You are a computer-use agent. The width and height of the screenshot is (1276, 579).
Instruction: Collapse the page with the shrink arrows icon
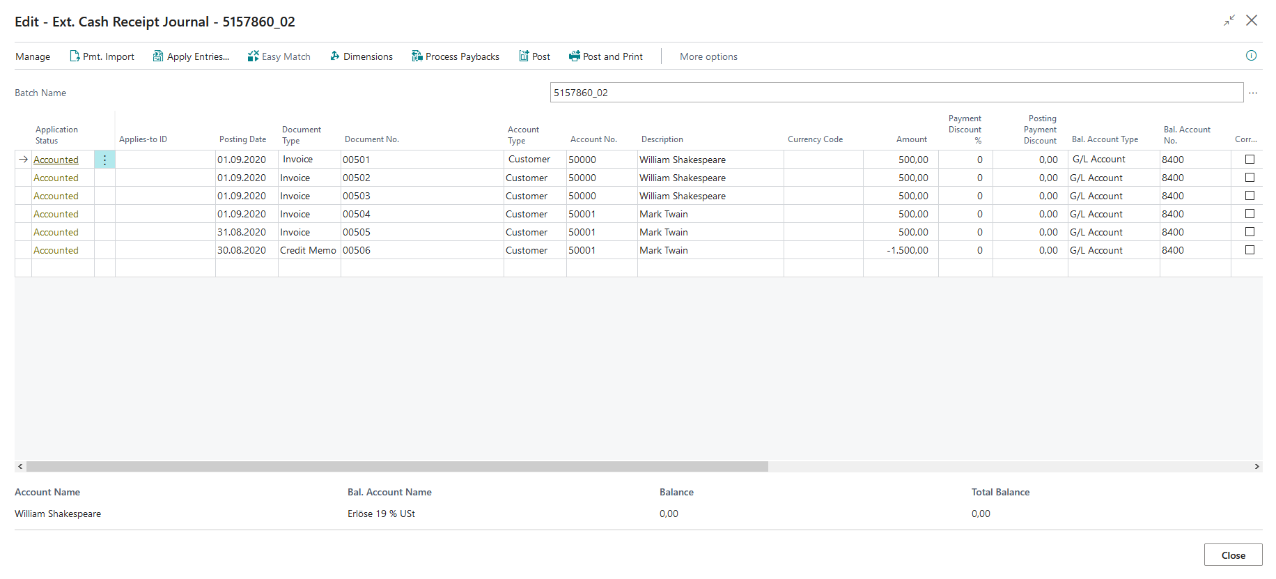[x=1229, y=21]
